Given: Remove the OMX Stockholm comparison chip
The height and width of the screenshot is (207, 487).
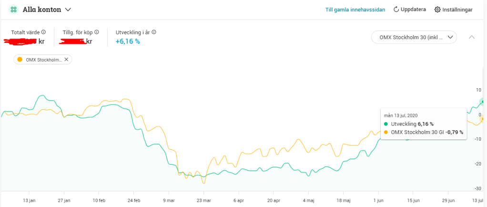Looking at the screenshot, I should pyautogui.click(x=66, y=60).
